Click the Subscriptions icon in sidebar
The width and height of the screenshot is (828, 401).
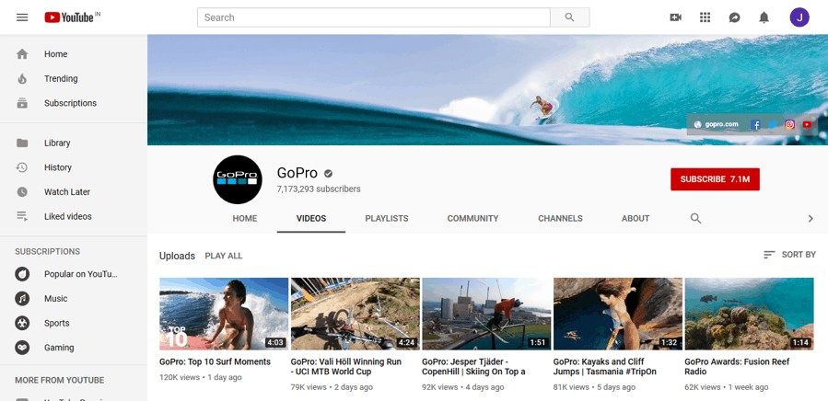coord(22,103)
